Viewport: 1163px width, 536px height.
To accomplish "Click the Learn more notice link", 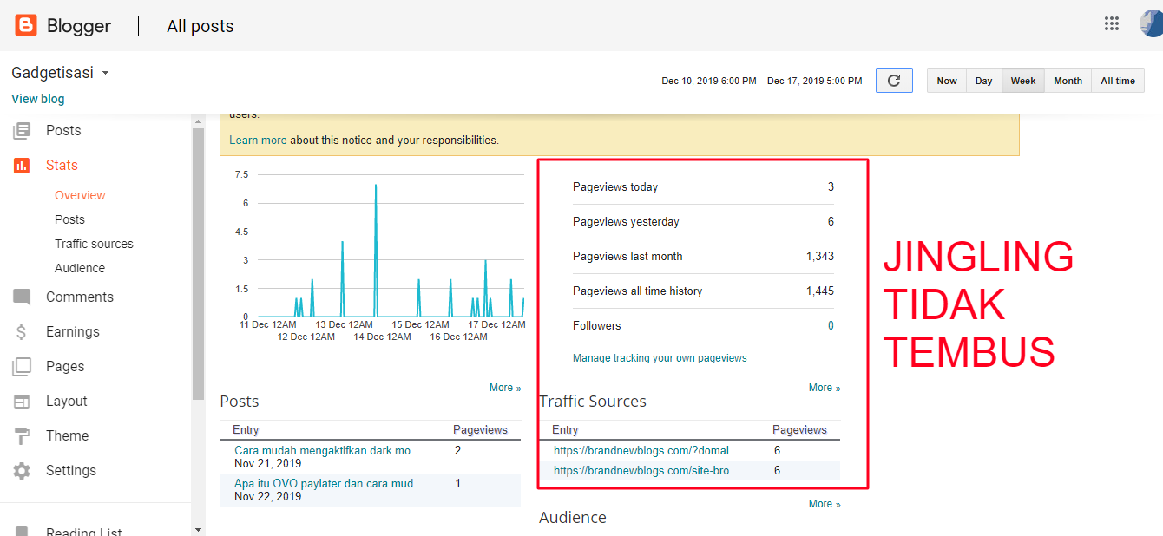I will pos(258,140).
